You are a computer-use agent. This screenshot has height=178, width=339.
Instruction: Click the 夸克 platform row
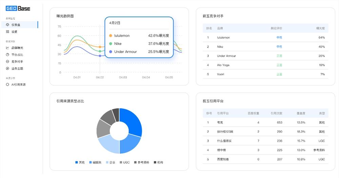[x=265, y=122]
